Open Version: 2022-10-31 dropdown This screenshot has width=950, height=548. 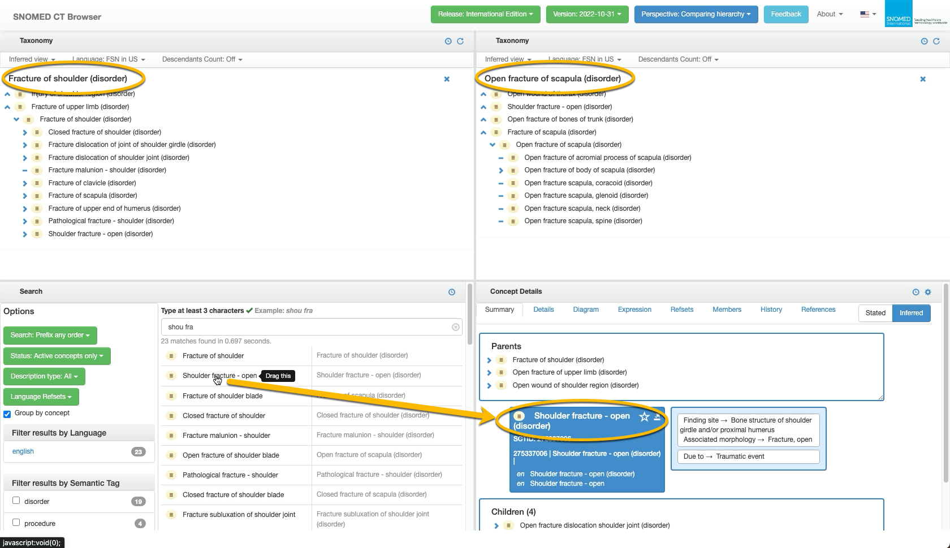coord(587,14)
